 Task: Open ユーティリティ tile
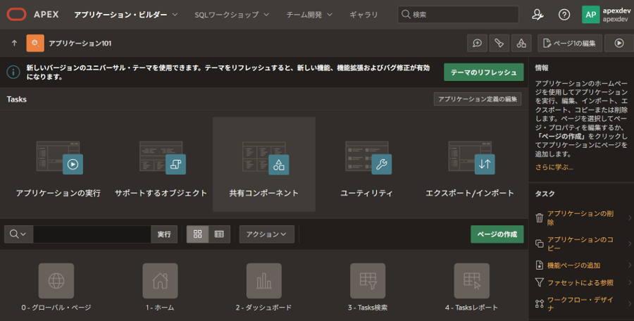pyautogui.click(x=367, y=165)
